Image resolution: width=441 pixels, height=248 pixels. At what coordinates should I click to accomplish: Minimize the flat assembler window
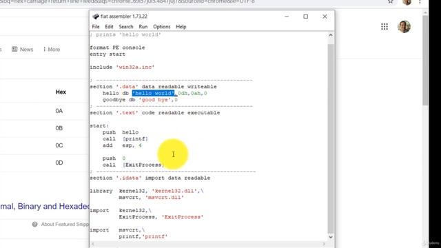[x=287, y=17]
